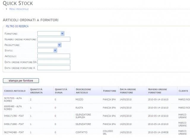Click the Data ordine fornitore A field

[54, 68]
